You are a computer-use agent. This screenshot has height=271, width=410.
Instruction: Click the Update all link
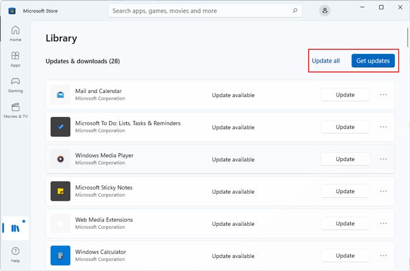click(x=326, y=61)
